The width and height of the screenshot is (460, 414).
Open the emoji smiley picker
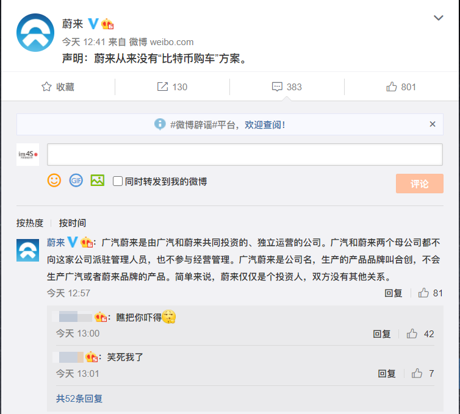click(54, 180)
